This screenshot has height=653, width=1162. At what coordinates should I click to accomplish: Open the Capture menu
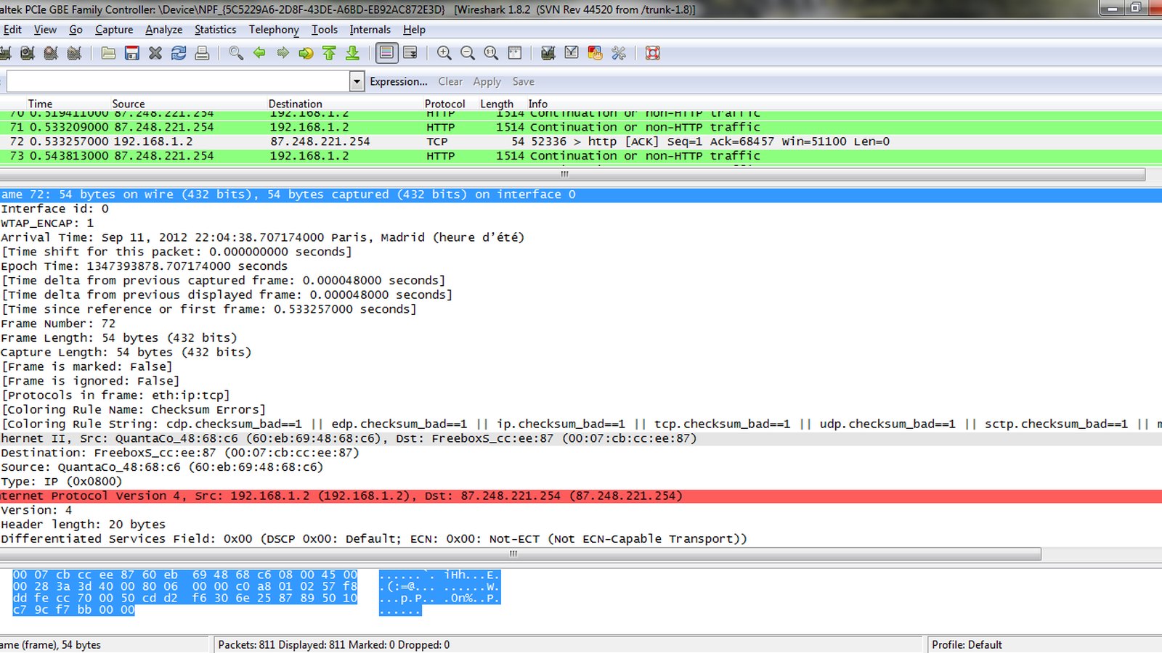tap(114, 30)
